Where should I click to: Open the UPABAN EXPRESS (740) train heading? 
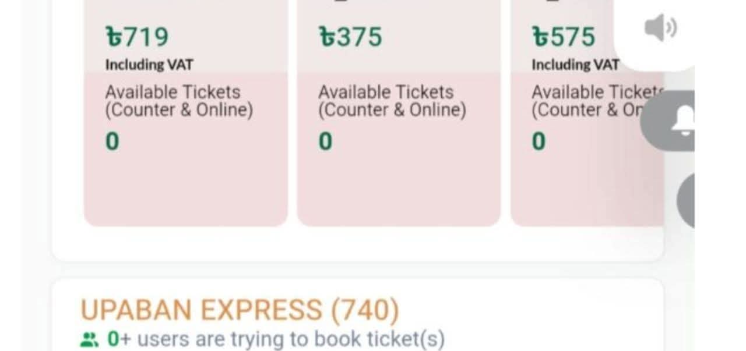click(x=240, y=310)
